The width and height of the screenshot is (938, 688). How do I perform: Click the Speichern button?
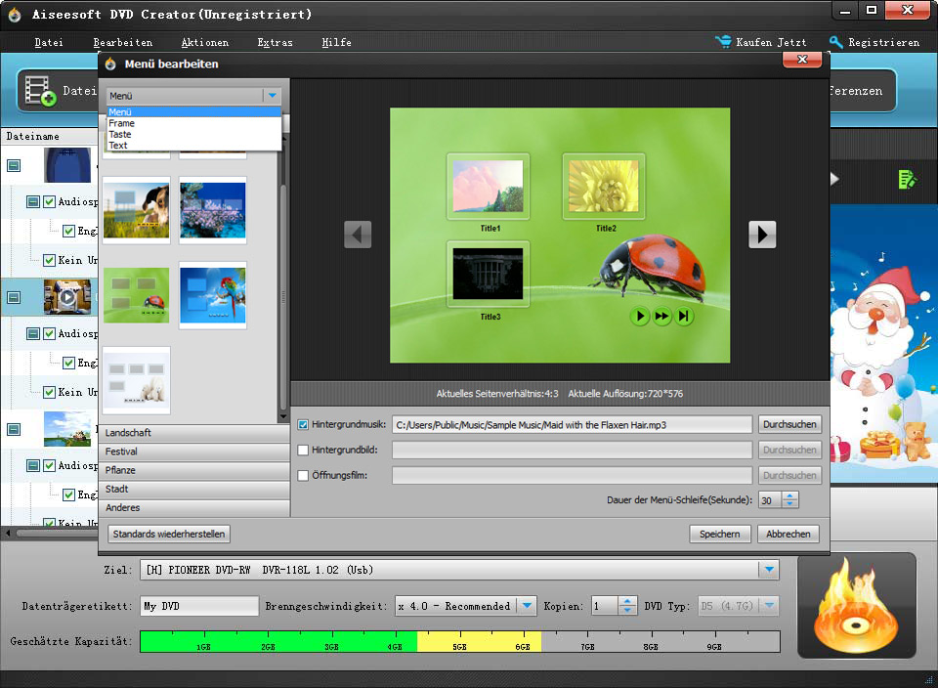pos(719,534)
